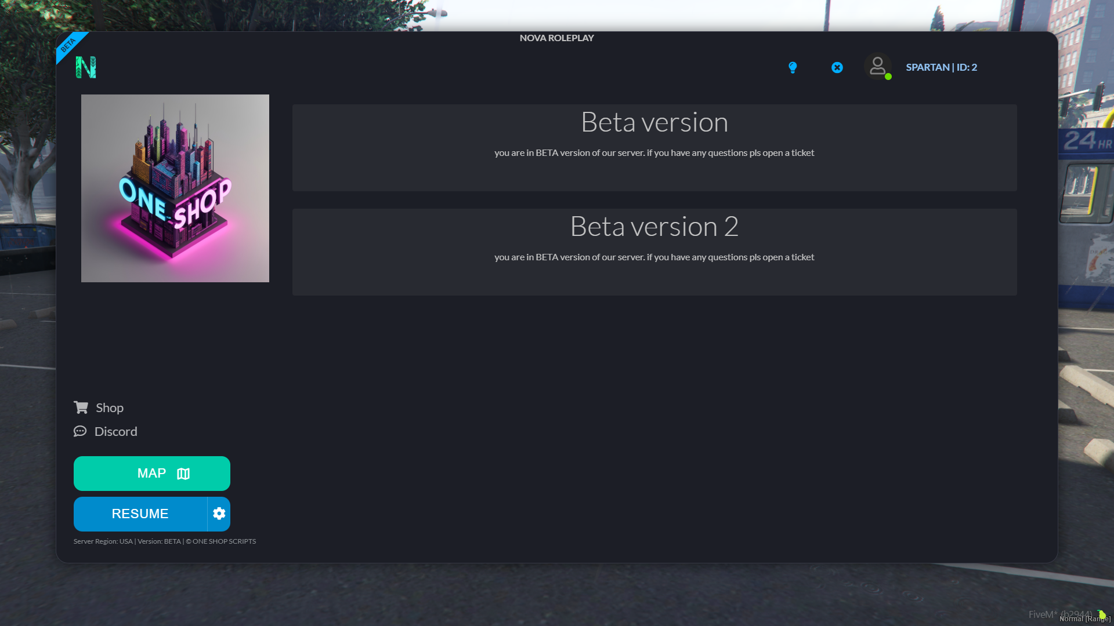Click the blue RESUME button

coord(140,514)
